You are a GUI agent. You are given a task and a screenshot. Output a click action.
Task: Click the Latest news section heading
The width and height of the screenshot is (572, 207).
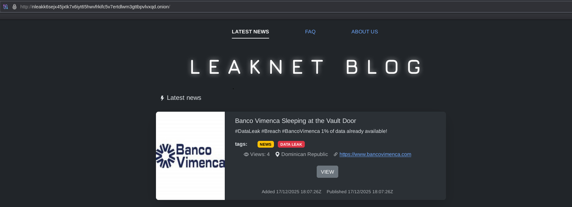[x=184, y=98]
